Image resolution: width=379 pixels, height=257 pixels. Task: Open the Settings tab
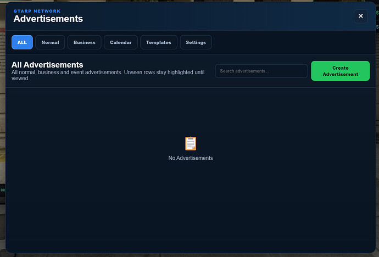point(196,42)
